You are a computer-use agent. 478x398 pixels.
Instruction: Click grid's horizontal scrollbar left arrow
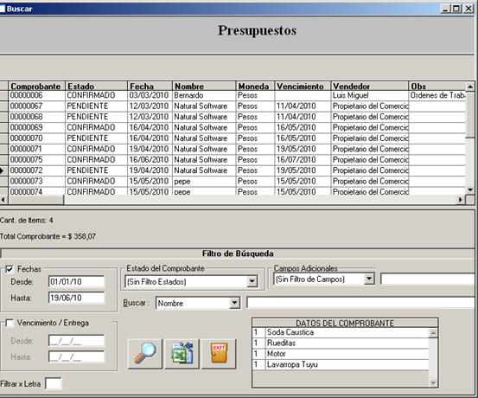3,200
